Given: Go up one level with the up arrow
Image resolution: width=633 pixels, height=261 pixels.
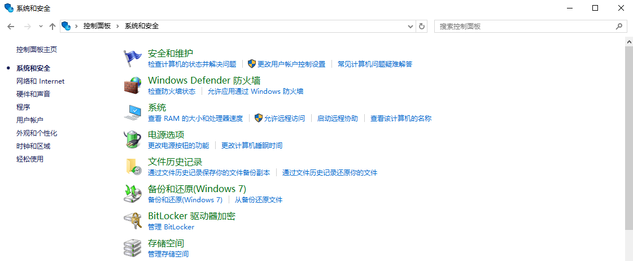Looking at the screenshot, I should pos(53,26).
